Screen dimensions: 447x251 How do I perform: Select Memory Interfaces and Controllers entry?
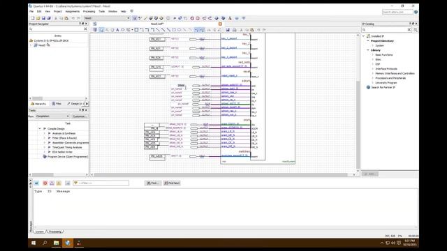pos(395,73)
